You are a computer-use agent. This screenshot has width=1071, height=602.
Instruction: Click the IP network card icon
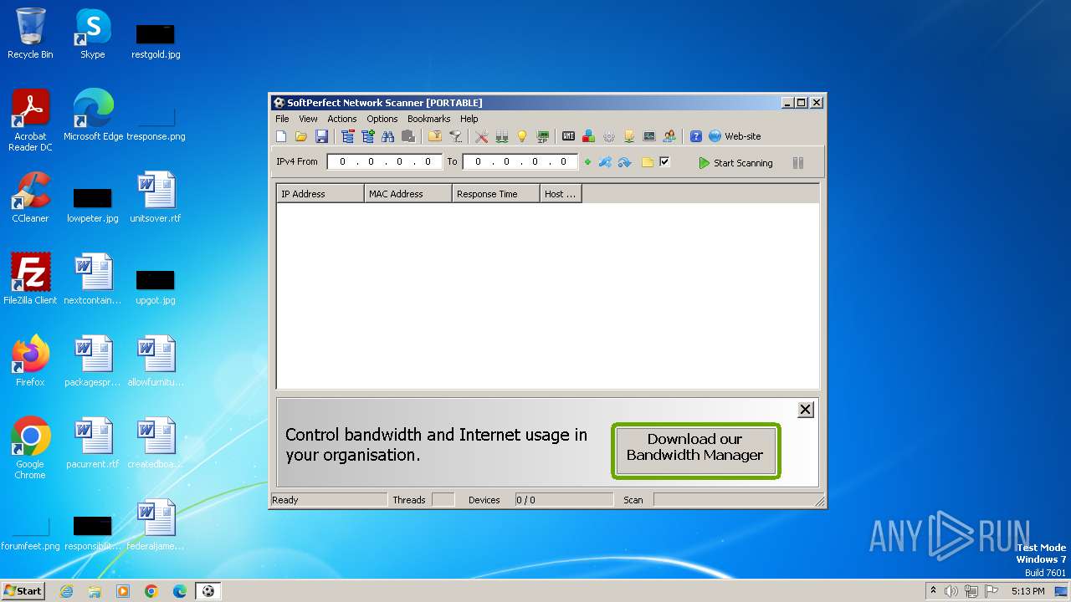pos(542,136)
